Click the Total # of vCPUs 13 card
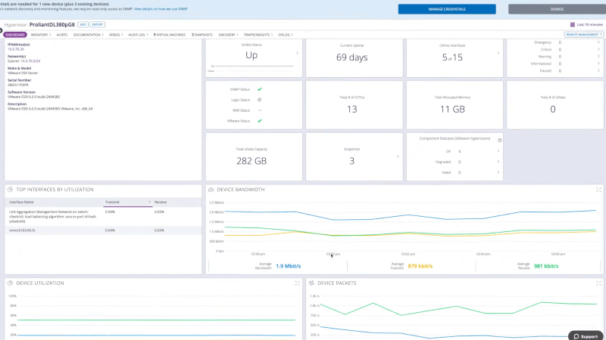Viewport: 606px width, 340px height. click(x=355, y=105)
